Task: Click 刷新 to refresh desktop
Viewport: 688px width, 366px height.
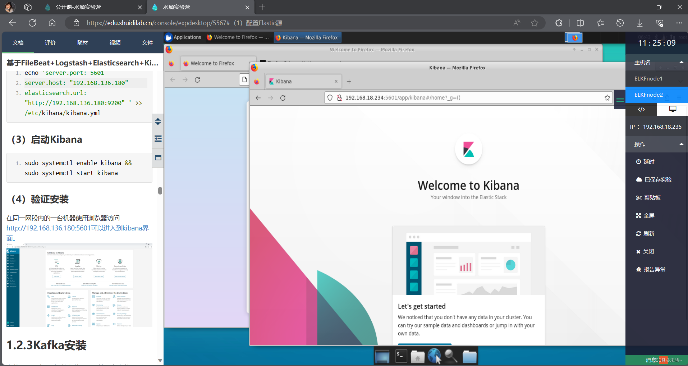Action: coord(645,234)
